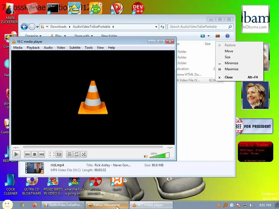
Task: Change the Explorer view with the views icon
Action: point(203,36)
